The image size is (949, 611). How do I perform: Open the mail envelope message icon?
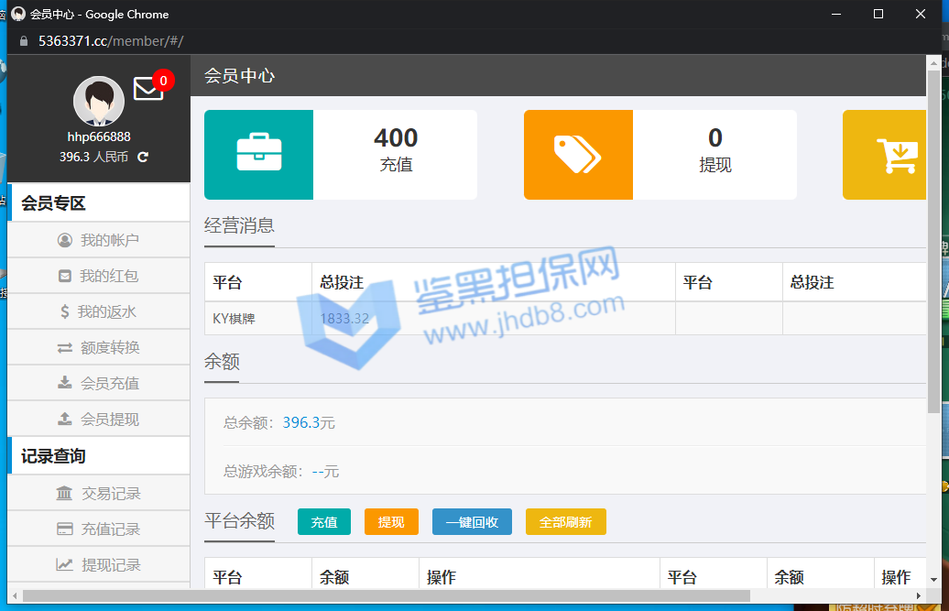coord(147,89)
